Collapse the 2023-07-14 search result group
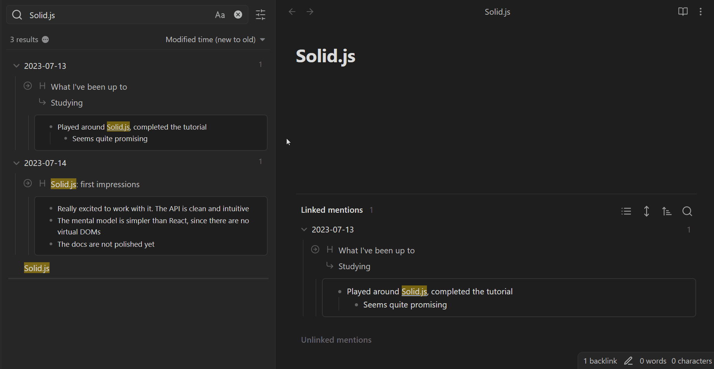 (16, 163)
